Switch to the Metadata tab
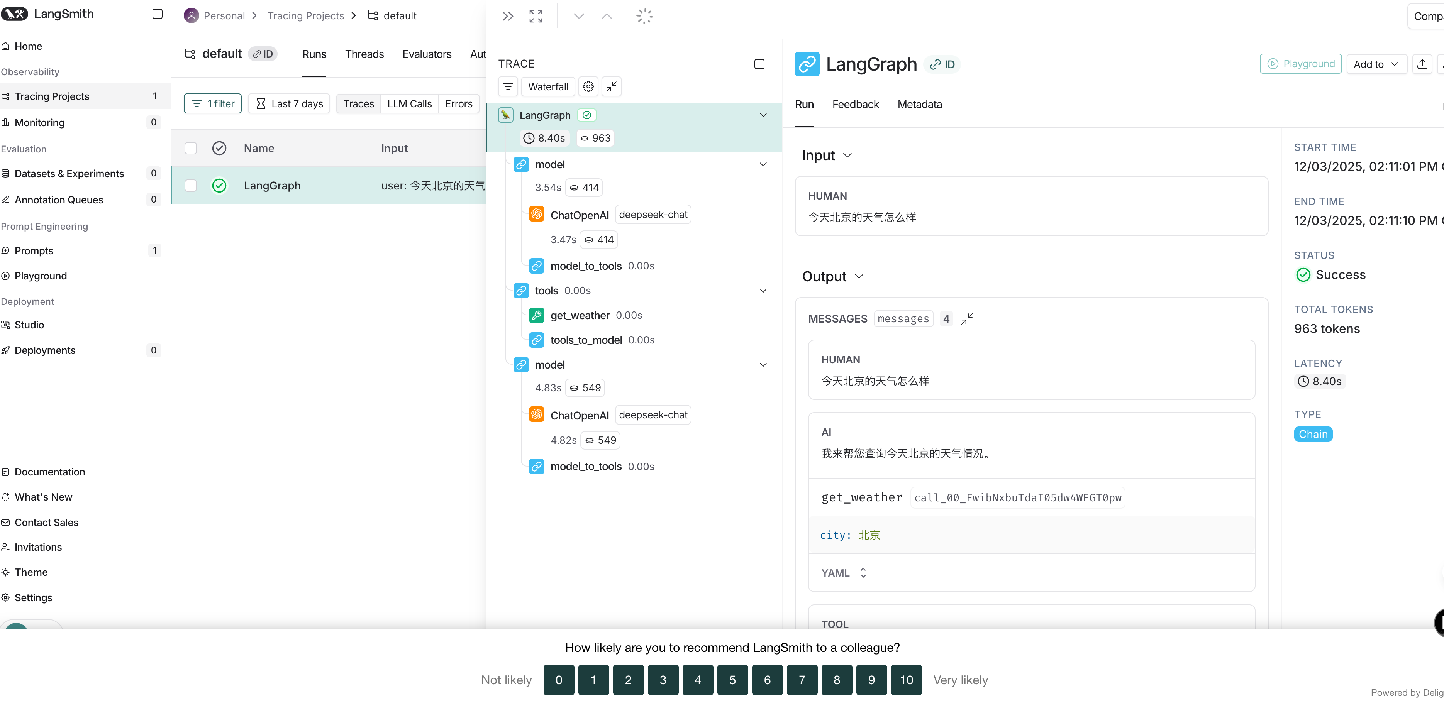 click(x=919, y=104)
